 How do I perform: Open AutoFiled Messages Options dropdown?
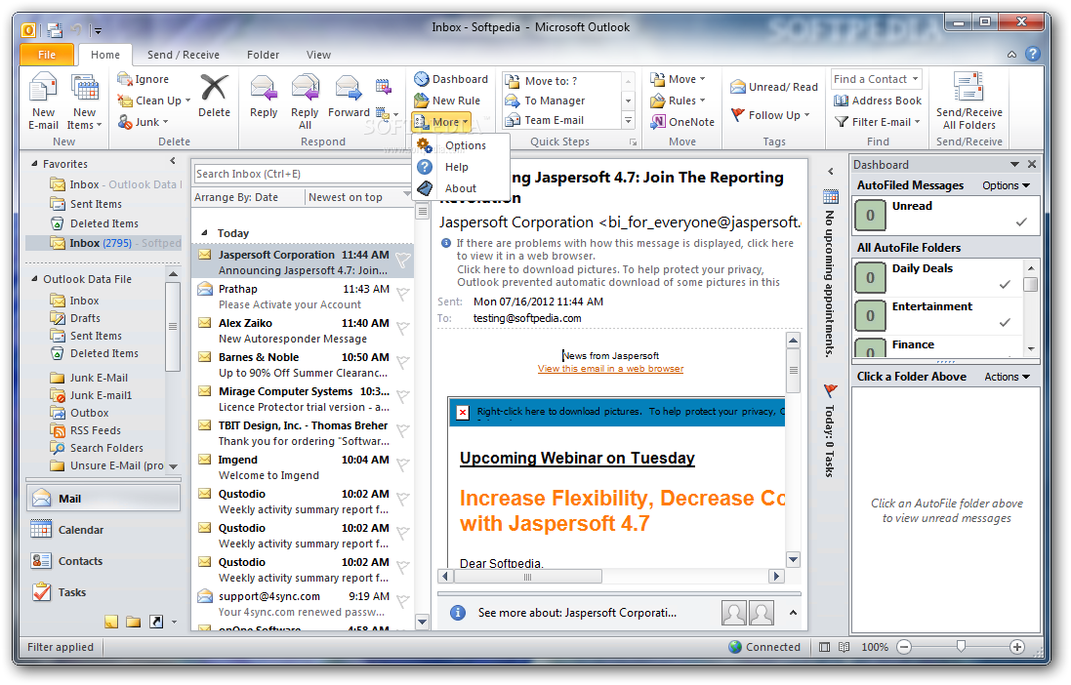tap(1007, 185)
